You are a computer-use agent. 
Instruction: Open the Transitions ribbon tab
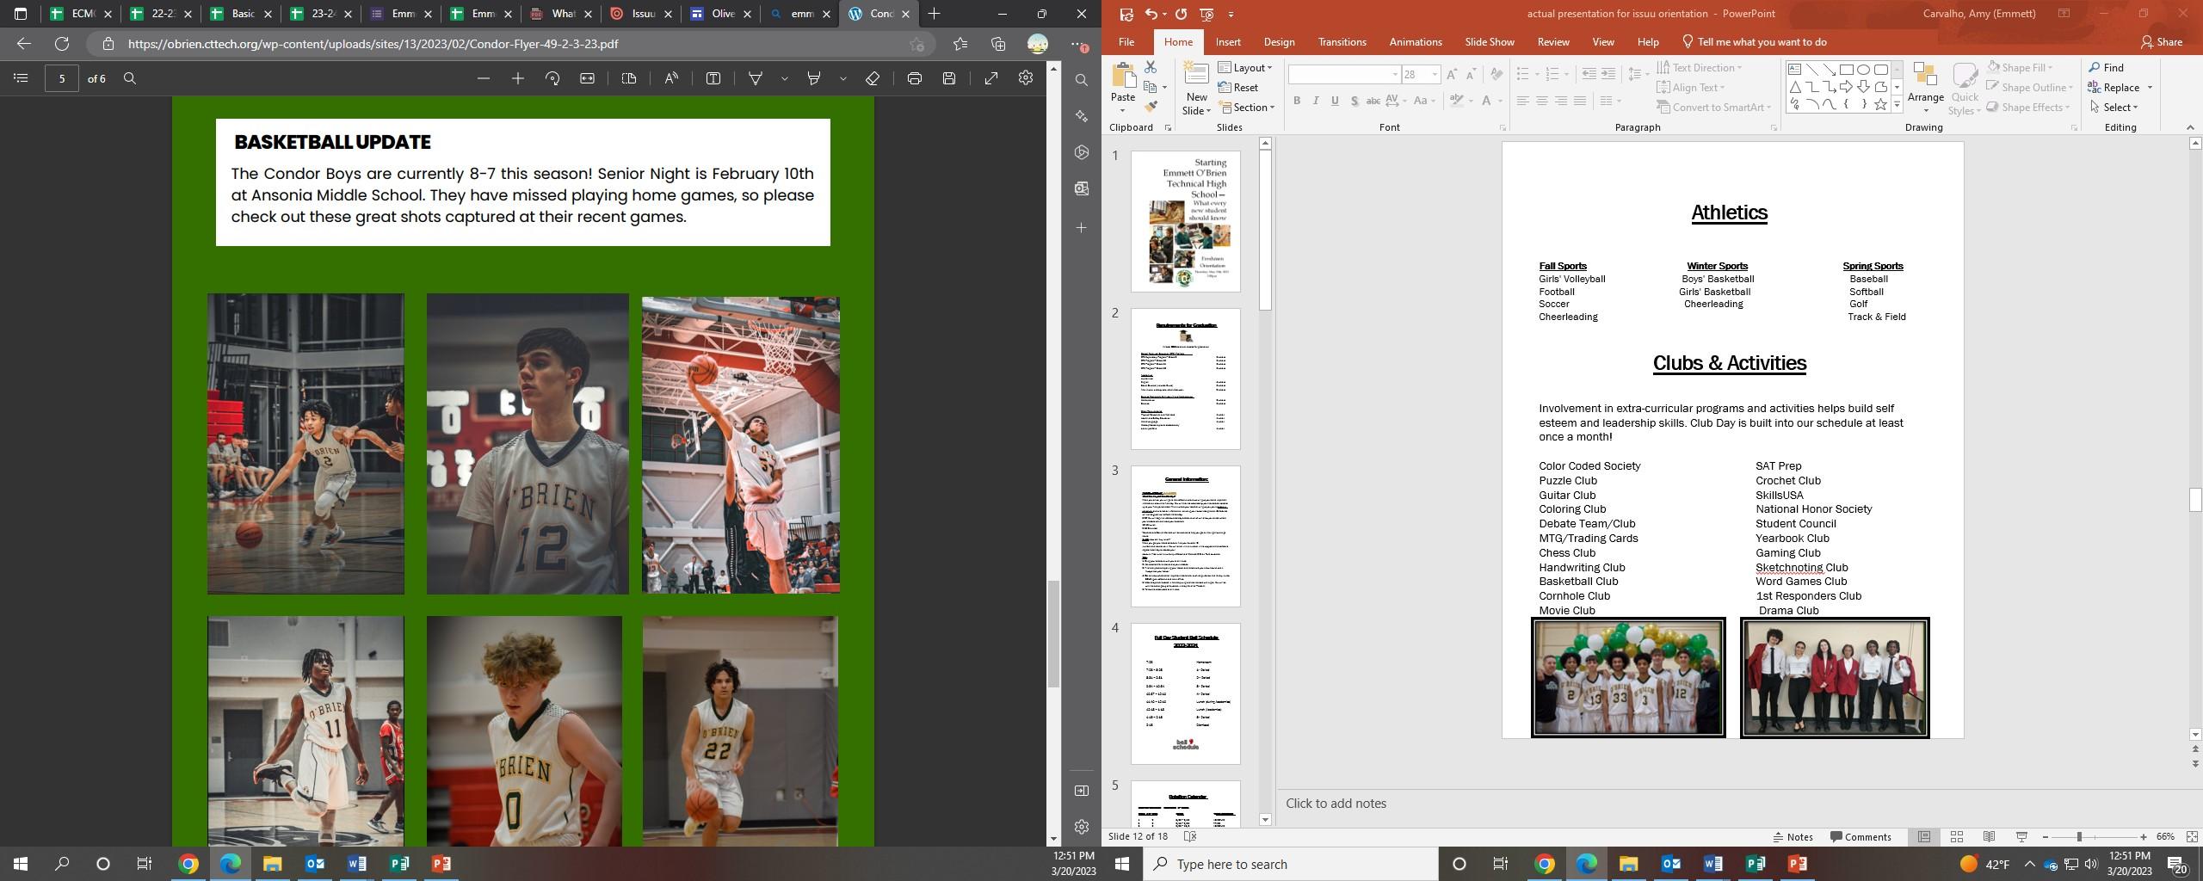[1342, 42]
